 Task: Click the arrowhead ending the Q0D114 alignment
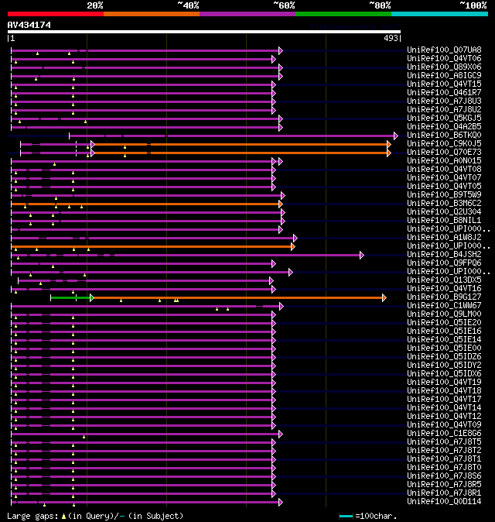(x=281, y=503)
